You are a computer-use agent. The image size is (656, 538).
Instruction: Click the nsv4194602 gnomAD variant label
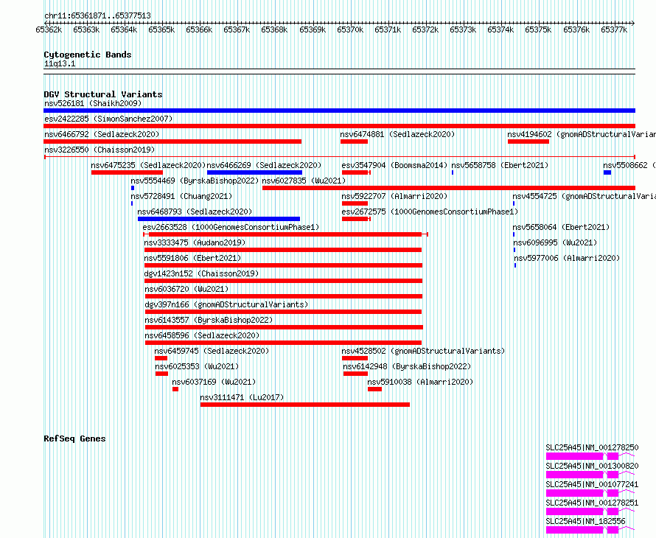point(582,134)
